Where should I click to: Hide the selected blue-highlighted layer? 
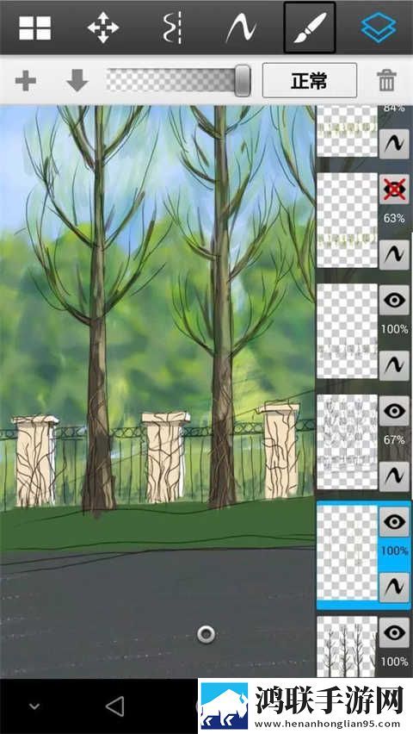[394, 522]
